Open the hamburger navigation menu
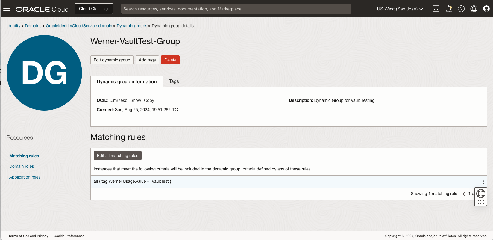Screen dimensions: 493x240 tap(7, 9)
